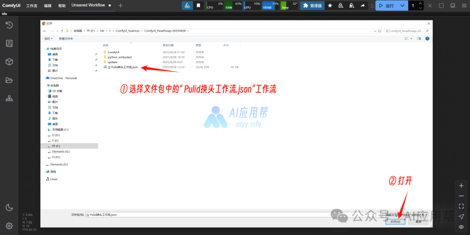470x235 pixels.
Task: Click the ComfyUI logo text
Action: (x=11, y=5)
